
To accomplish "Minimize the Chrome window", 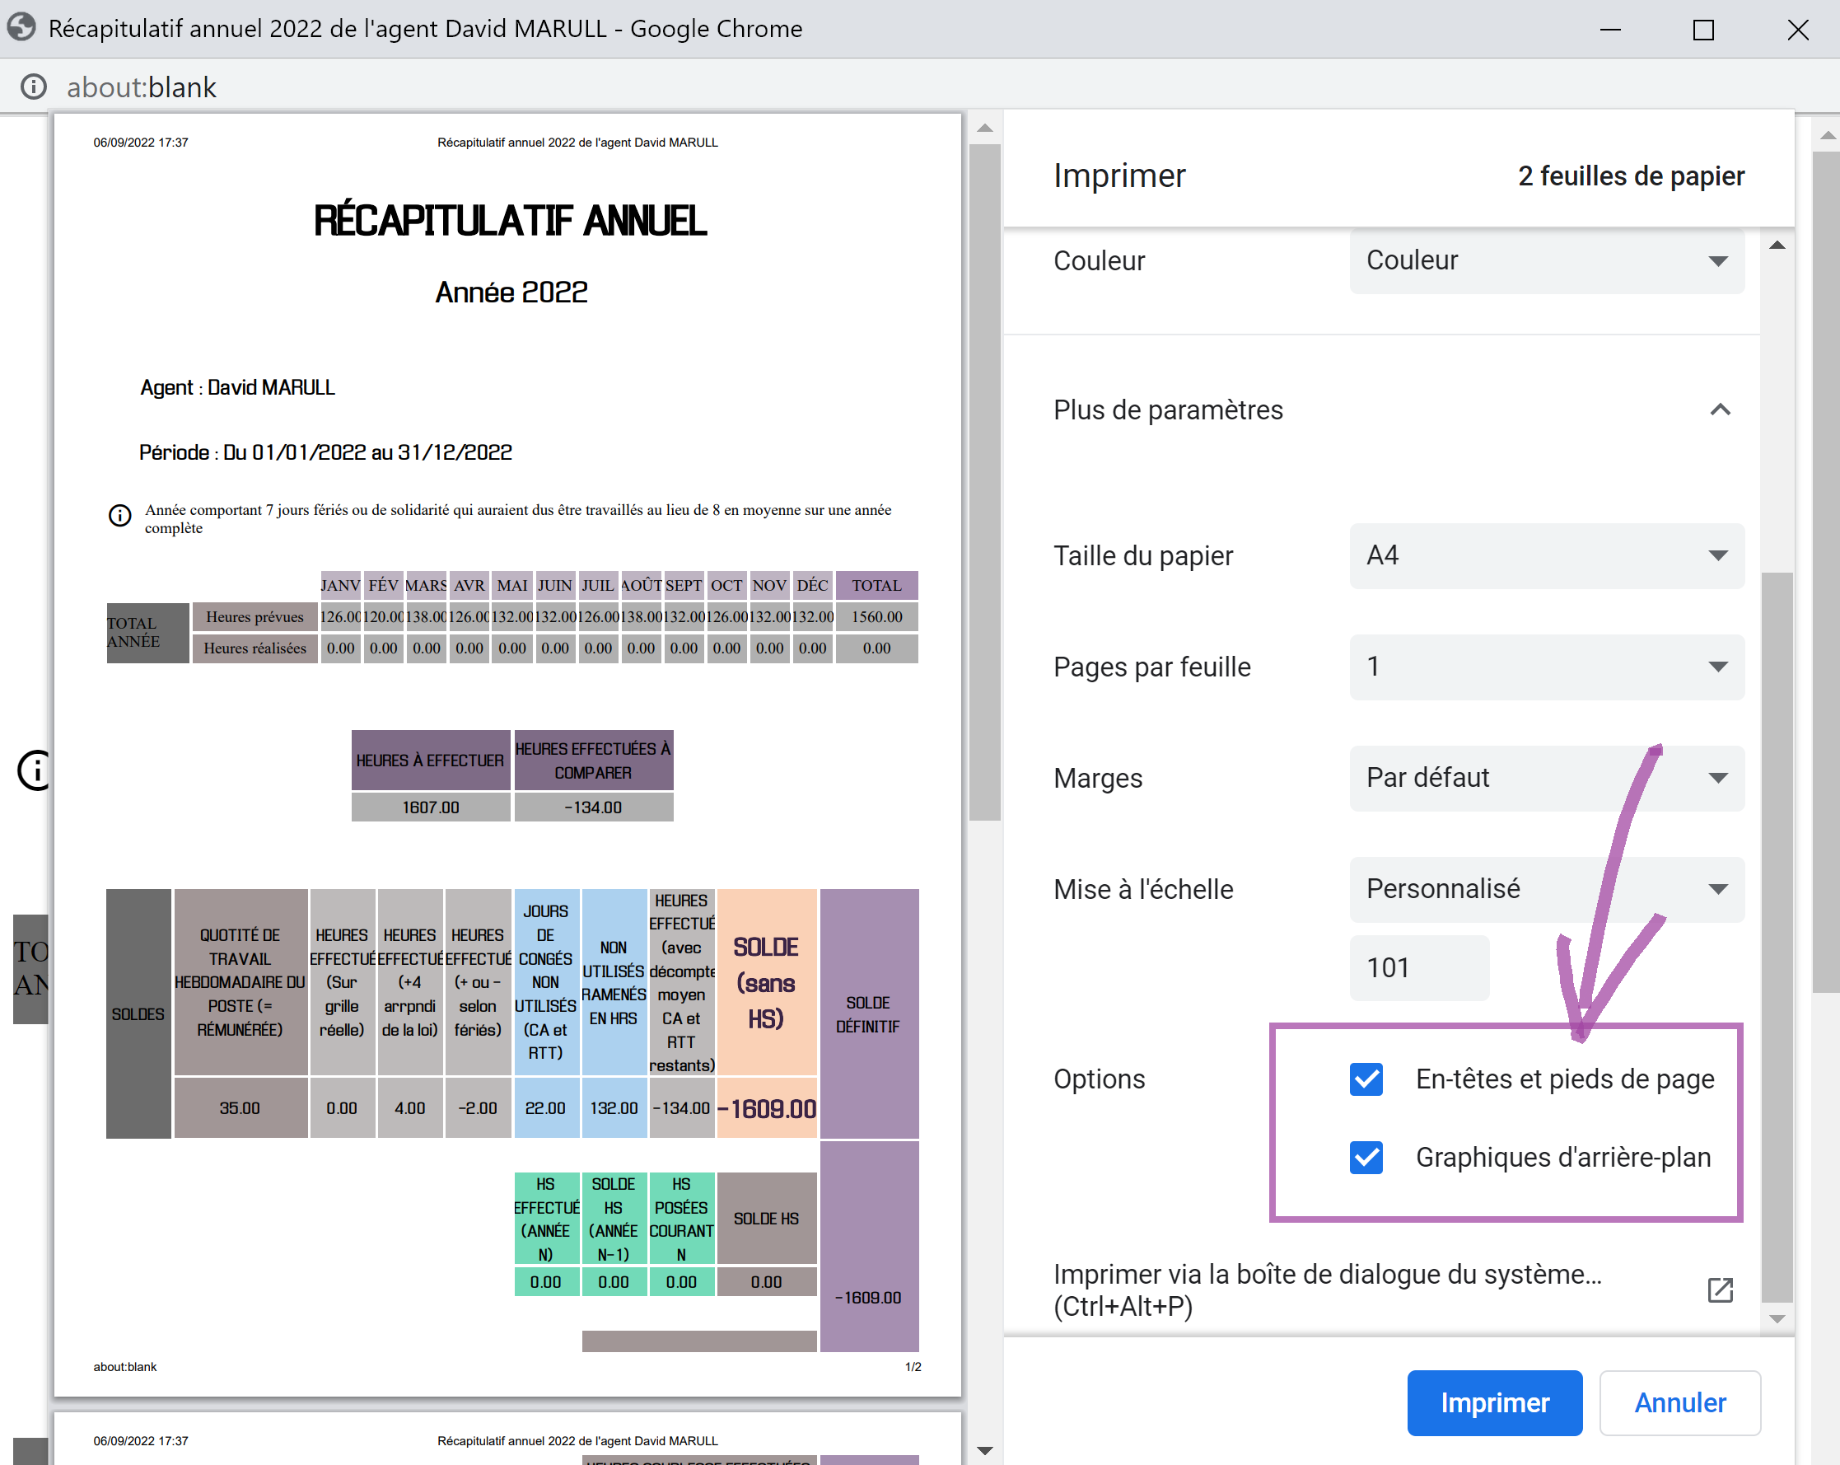I will pos(1610,29).
